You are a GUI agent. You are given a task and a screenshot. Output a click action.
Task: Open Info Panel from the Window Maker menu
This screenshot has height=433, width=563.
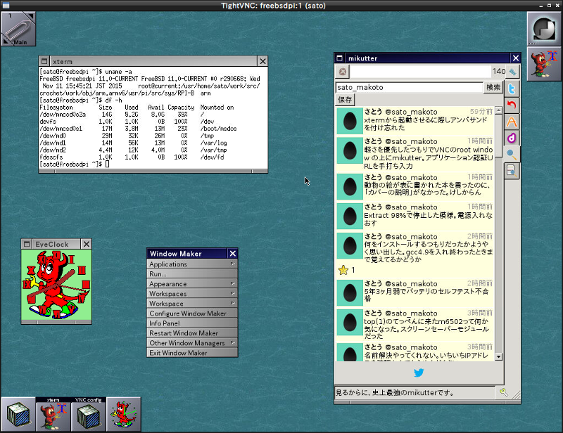coord(192,323)
